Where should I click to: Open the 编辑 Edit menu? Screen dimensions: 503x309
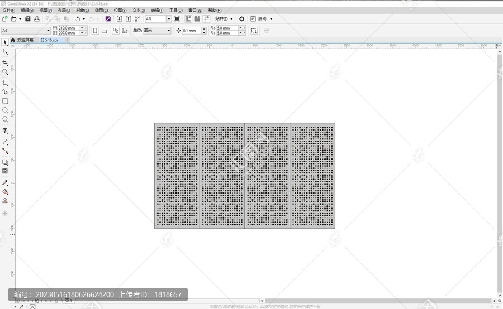tap(27, 10)
